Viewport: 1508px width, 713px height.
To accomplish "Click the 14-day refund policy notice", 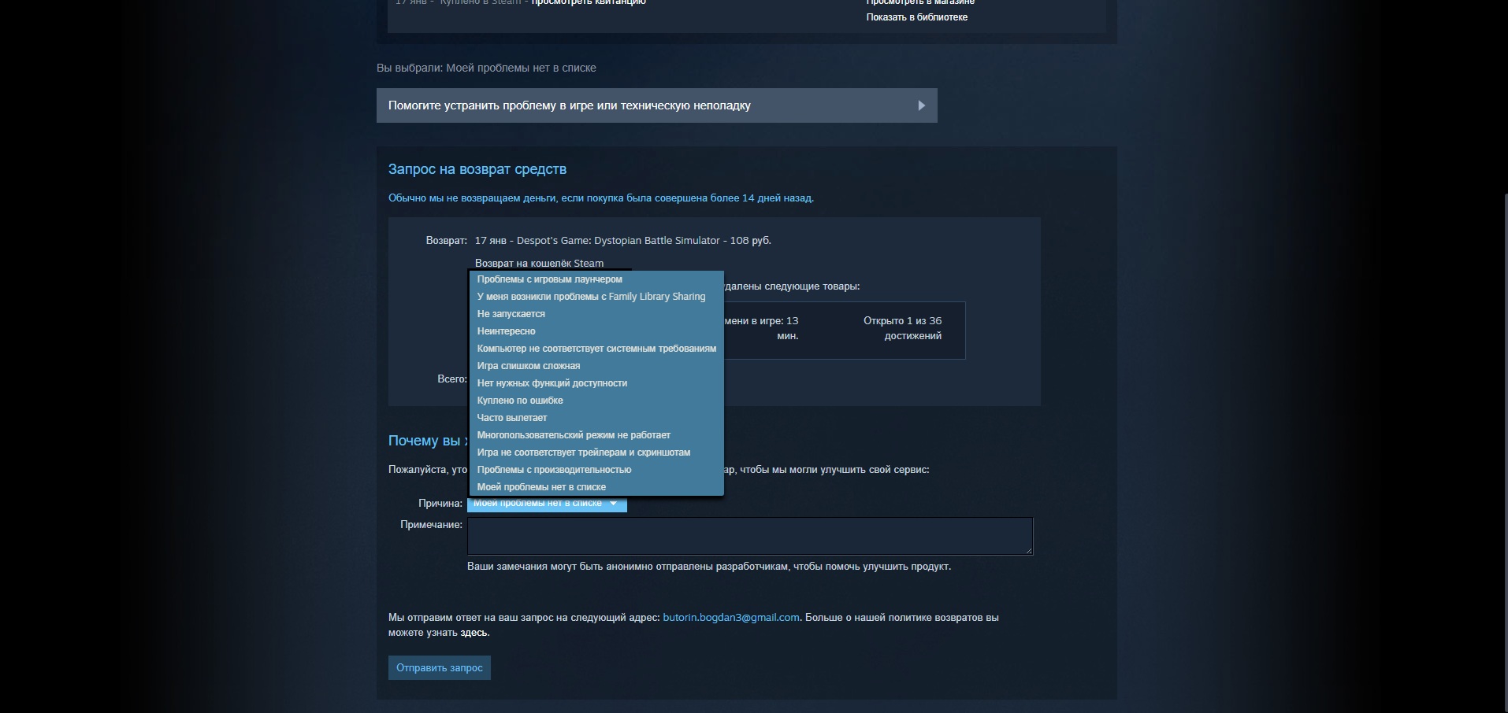I will tap(601, 198).
